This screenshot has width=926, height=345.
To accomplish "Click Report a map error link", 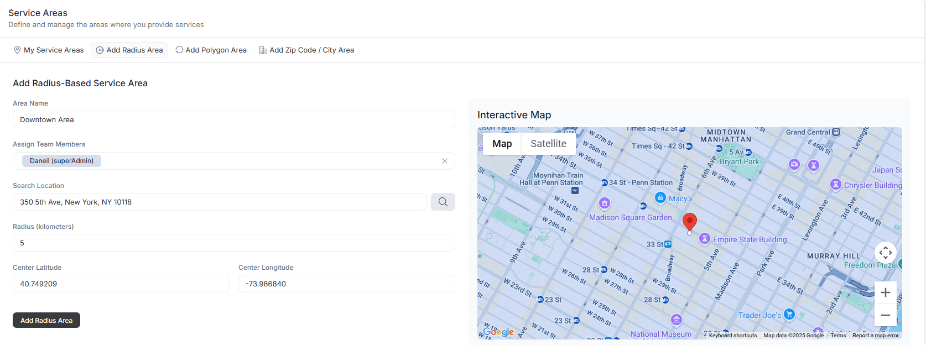I will pyautogui.click(x=876, y=336).
